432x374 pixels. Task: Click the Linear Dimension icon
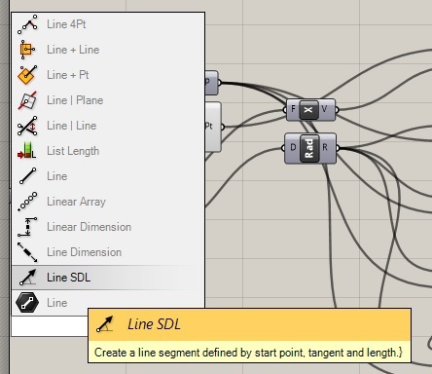(x=27, y=227)
